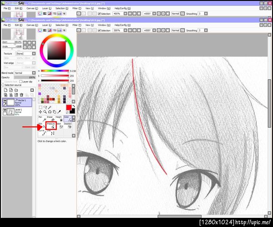Create a new normal layer
This screenshot has height=227, width=273.
tap(5, 90)
